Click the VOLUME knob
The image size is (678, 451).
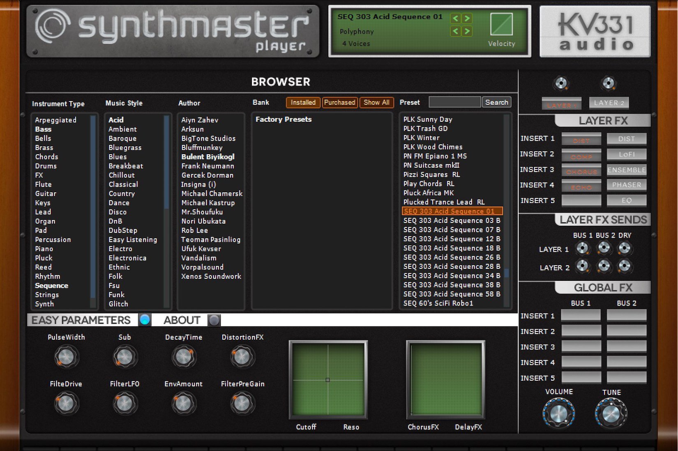[559, 414]
